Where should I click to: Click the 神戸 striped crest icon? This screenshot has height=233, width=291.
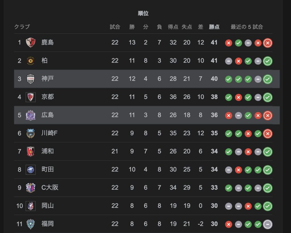[30, 79]
